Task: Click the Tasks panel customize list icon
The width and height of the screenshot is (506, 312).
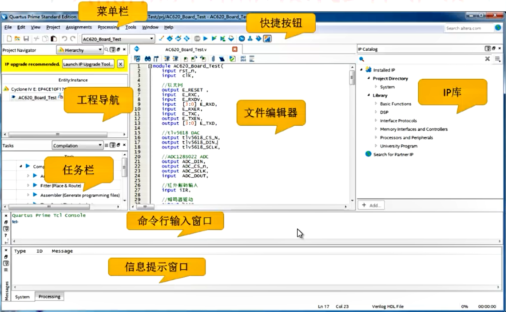Action: (x=107, y=146)
